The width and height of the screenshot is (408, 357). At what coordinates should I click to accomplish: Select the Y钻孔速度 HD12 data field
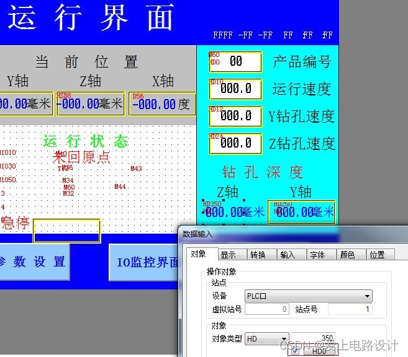coord(235,117)
